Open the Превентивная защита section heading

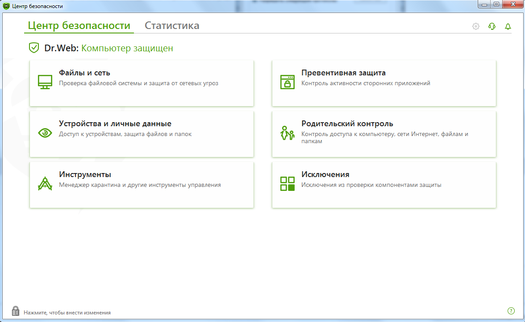tap(344, 73)
